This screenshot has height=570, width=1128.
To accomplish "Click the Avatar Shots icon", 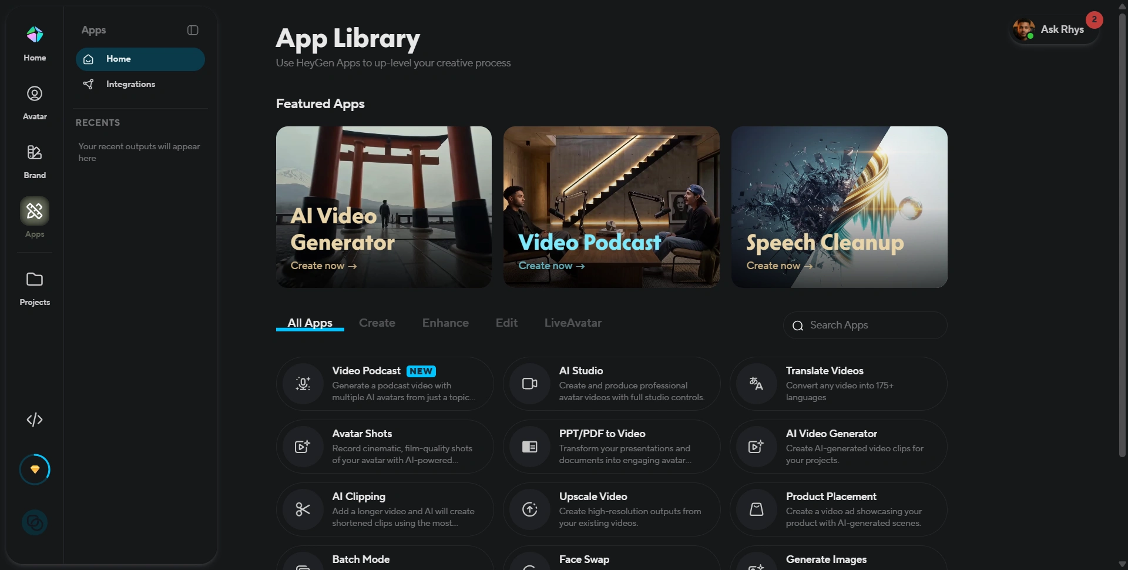I will click(303, 447).
